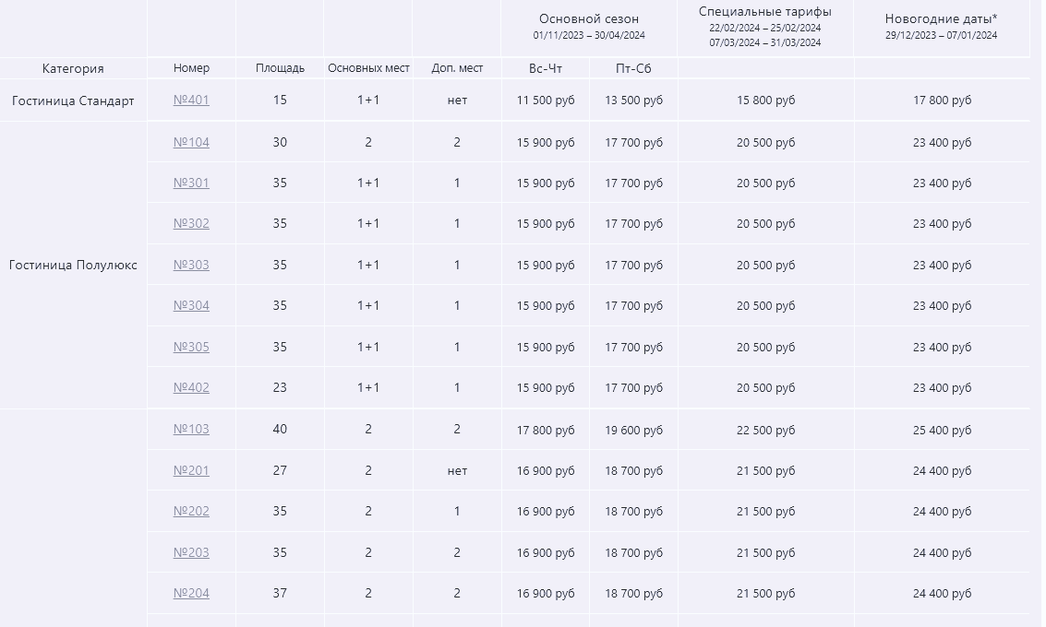Click room link №402
The image size is (1046, 627).
(191, 387)
